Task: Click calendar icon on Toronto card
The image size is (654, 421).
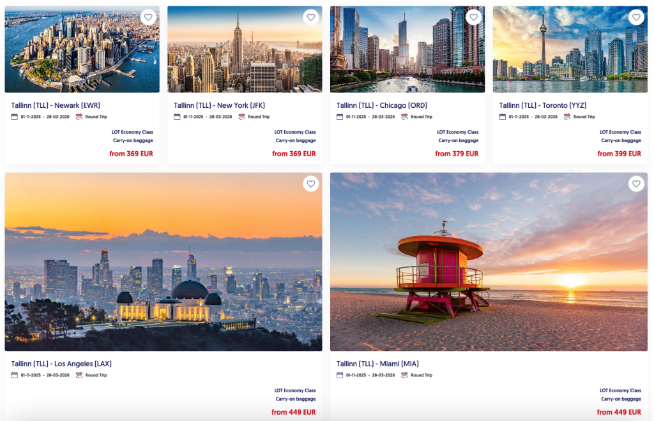Action: (x=502, y=117)
